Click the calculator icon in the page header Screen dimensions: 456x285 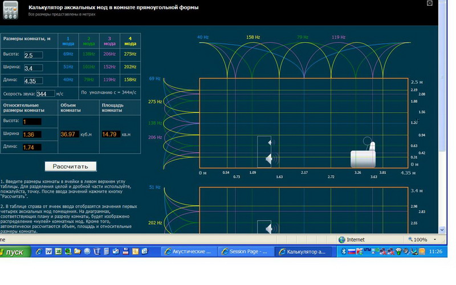pyautogui.click(x=9, y=10)
